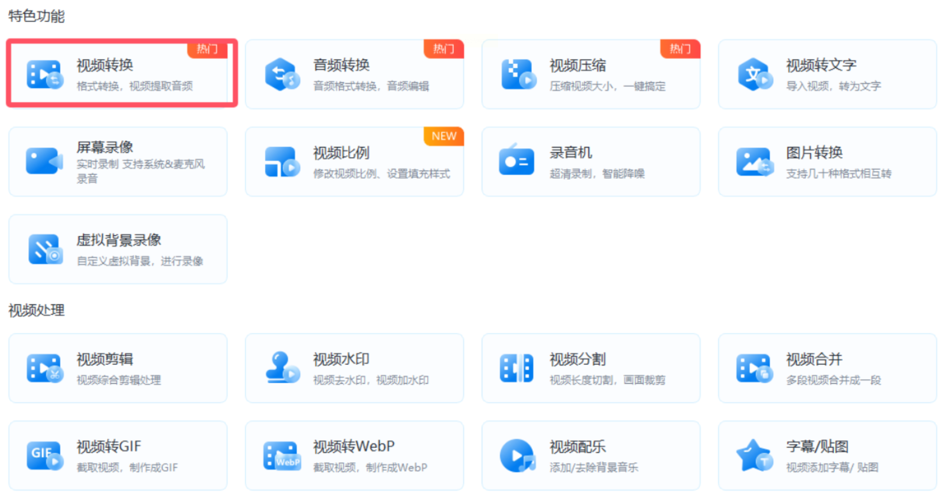This screenshot has height=502, width=948.
Task: Select the 视频分割 split icon
Action: [x=517, y=368]
